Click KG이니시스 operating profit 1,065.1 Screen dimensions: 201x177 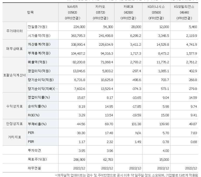click(x=164, y=71)
